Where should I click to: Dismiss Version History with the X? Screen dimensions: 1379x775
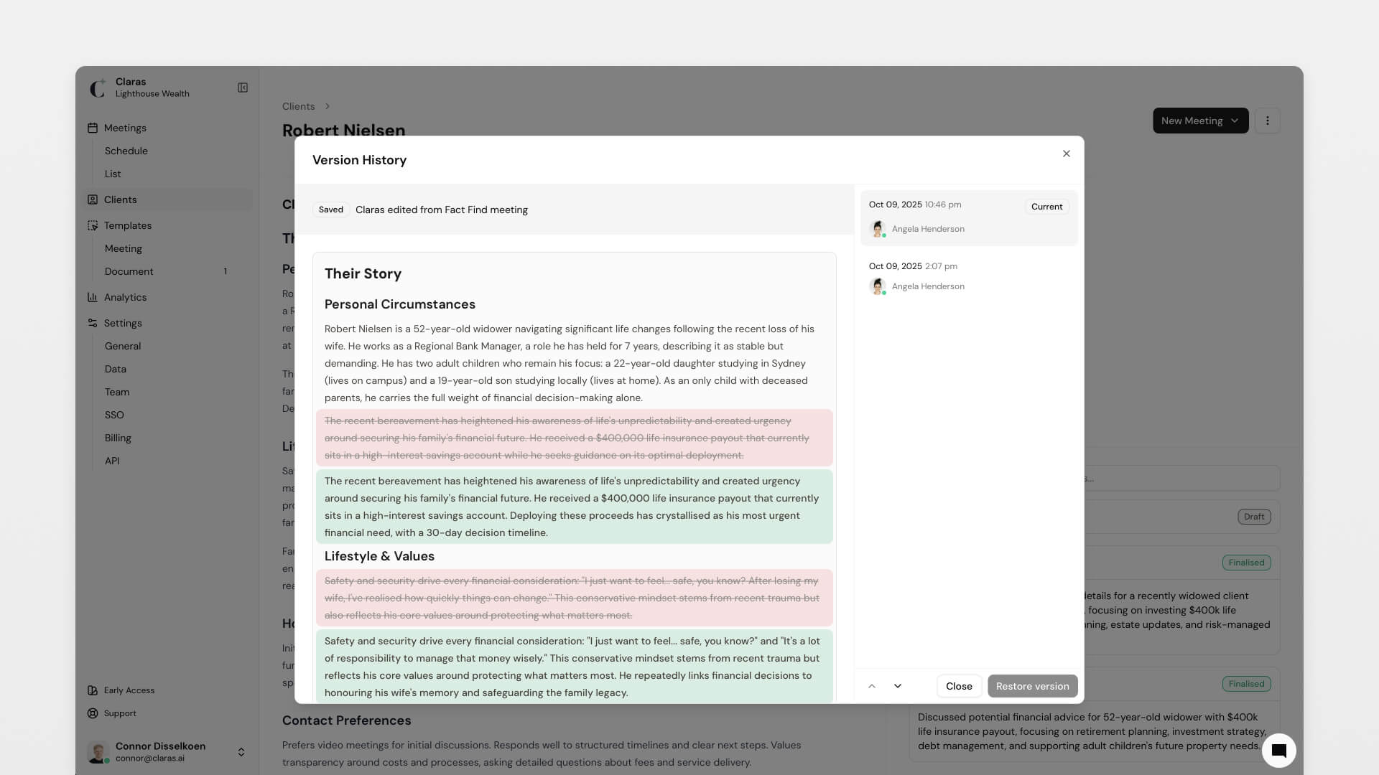(1066, 154)
